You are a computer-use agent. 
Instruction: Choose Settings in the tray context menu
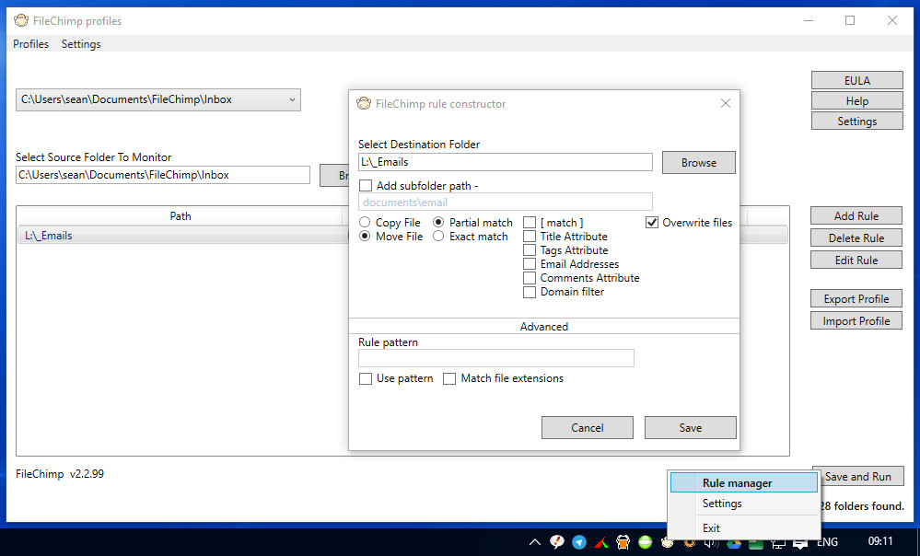point(744,504)
